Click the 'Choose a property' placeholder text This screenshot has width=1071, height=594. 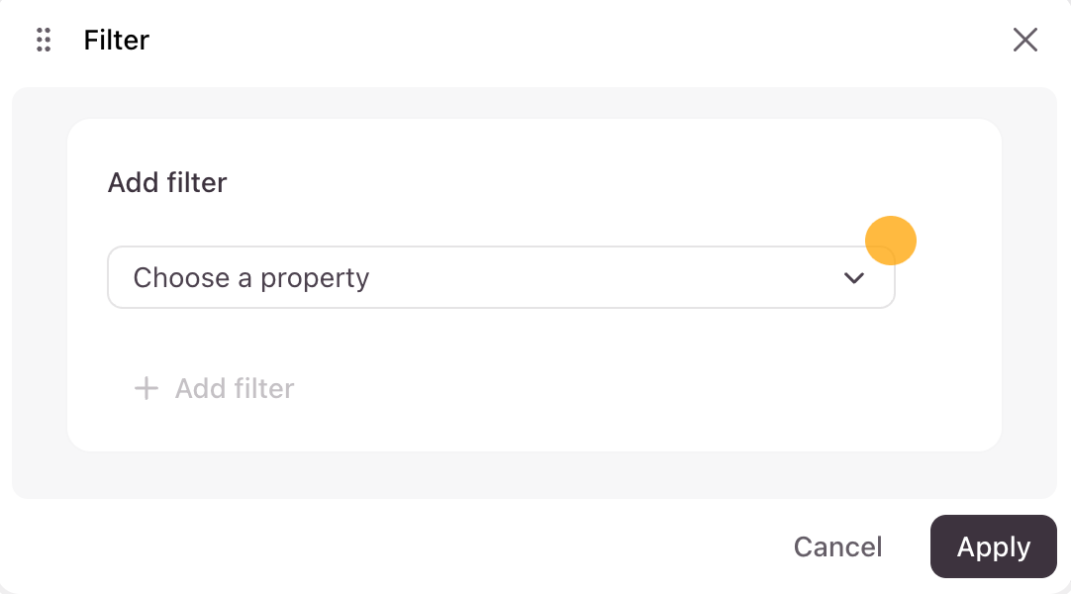point(251,278)
